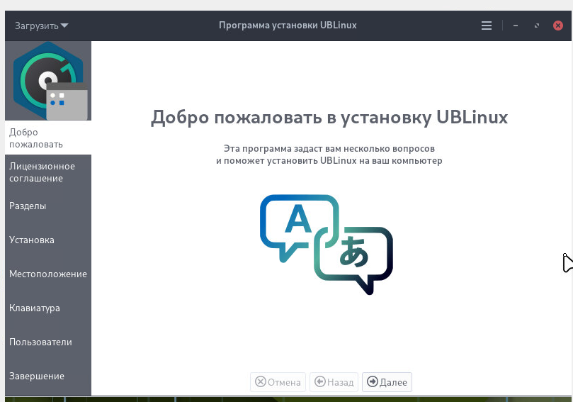Open the Клавиатура sidebar step
573x402 pixels.
click(48, 308)
